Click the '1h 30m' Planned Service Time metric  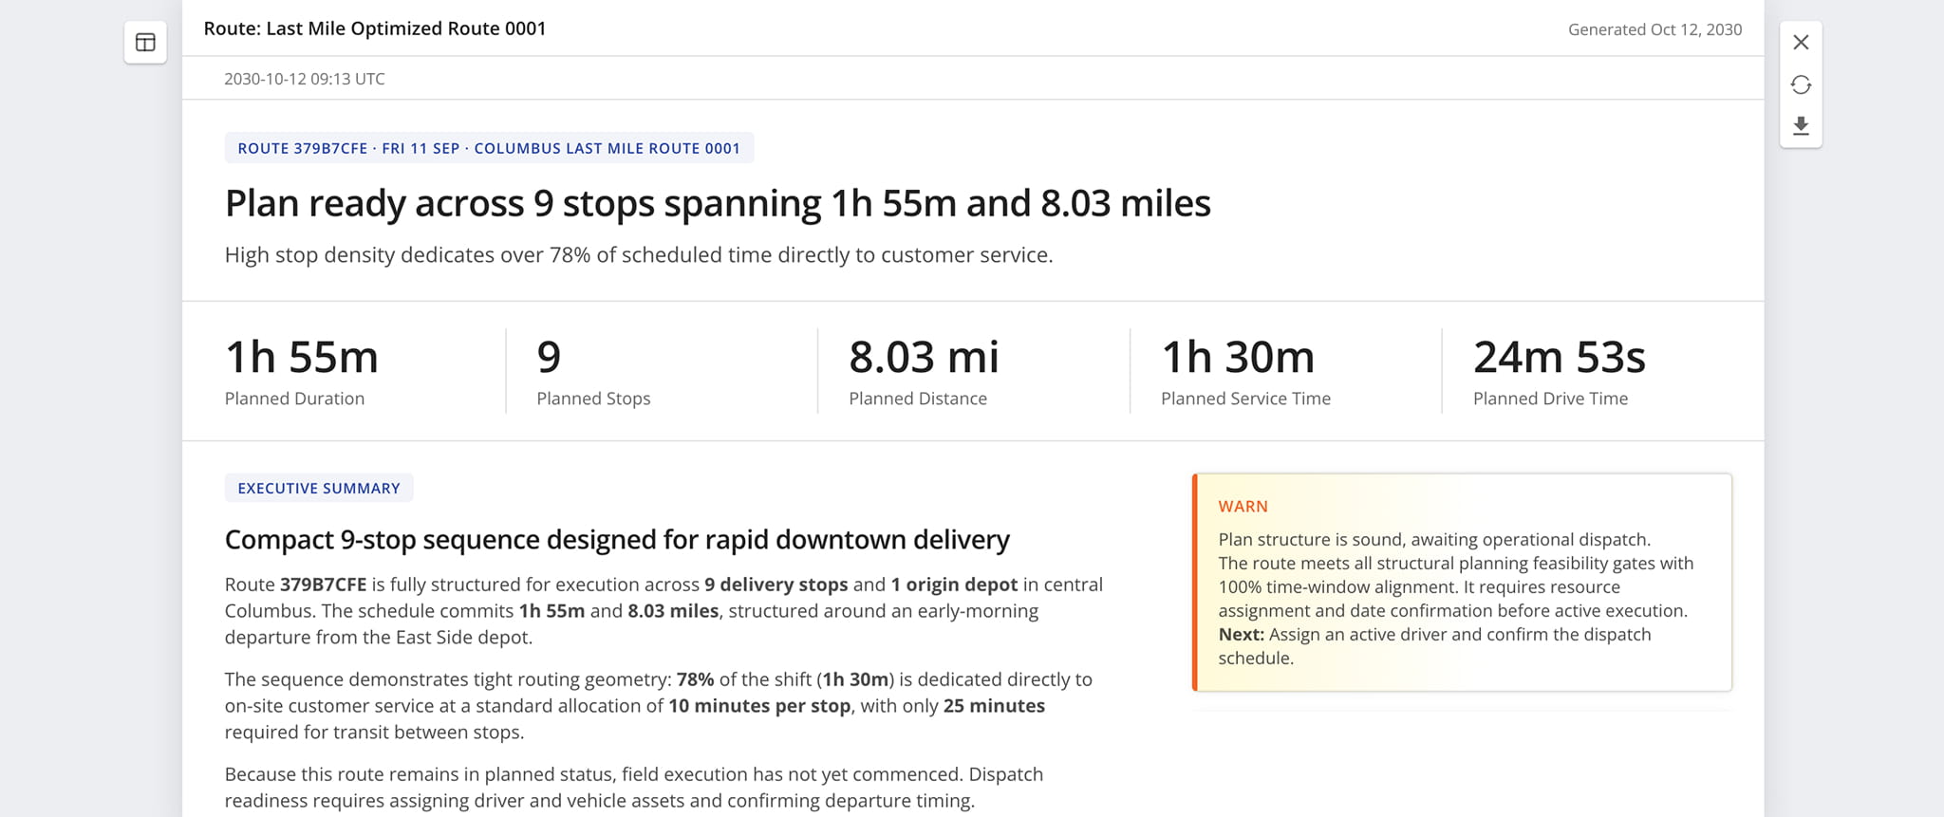click(1238, 358)
